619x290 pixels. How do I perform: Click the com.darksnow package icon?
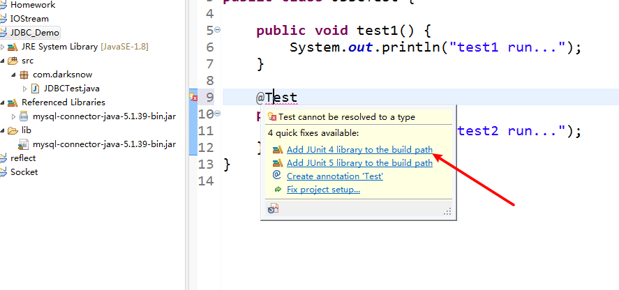point(24,75)
